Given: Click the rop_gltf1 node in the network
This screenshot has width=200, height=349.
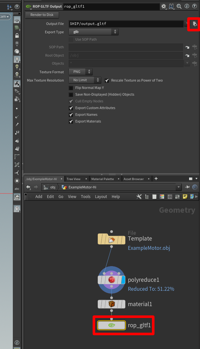Looking at the screenshot, I should click(111, 325).
